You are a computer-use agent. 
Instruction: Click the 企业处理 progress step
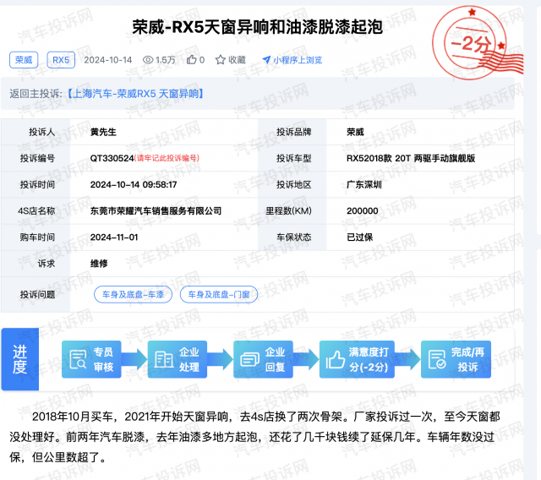(178, 359)
